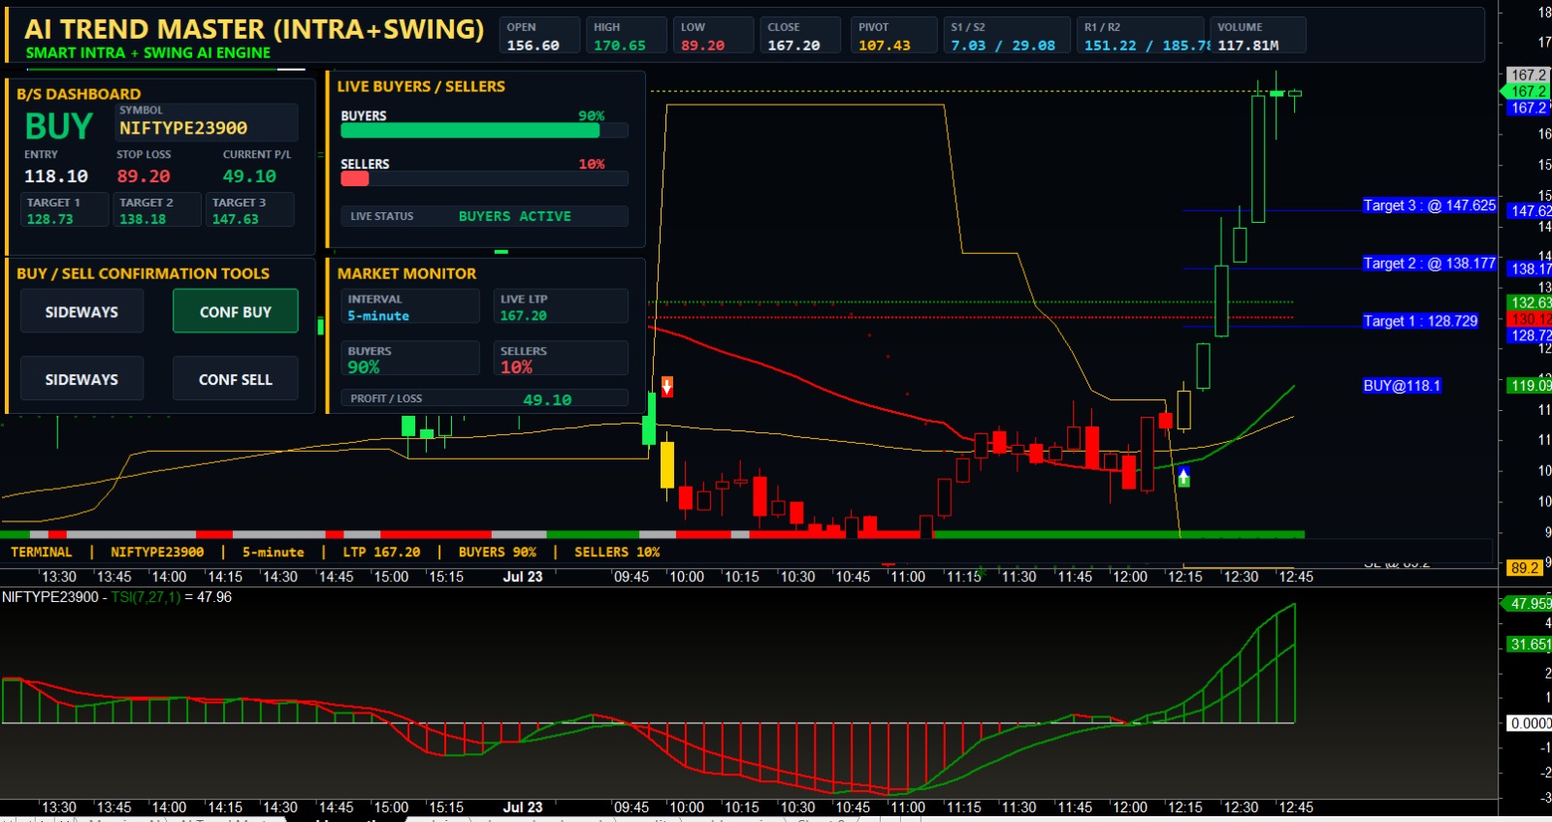Click the red SELLERS 10% progress bar
This screenshot has width=1552, height=822.
tap(354, 178)
